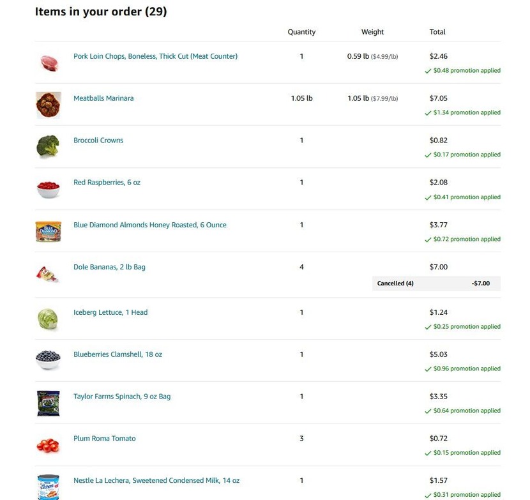
Task: Open Pork Loin Chops, Boneless, Thick Cut link
Action: (x=155, y=56)
